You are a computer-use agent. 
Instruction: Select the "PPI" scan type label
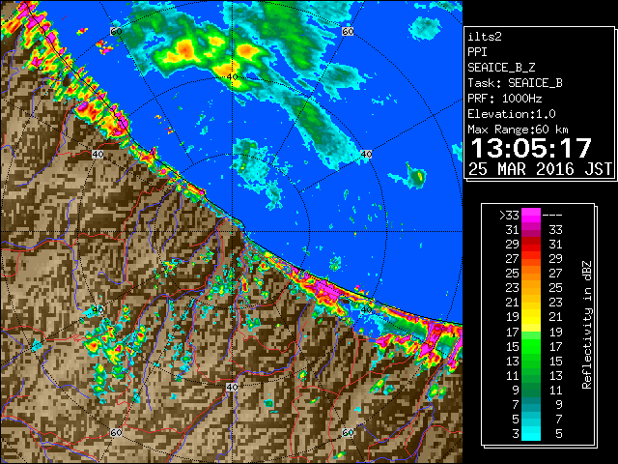(477, 52)
